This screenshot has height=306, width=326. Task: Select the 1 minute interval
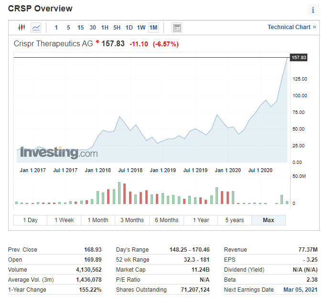(56, 28)
